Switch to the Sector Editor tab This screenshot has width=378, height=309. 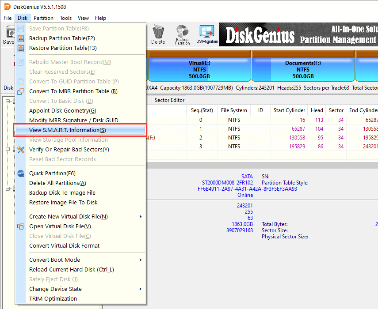tap(169, 100)
